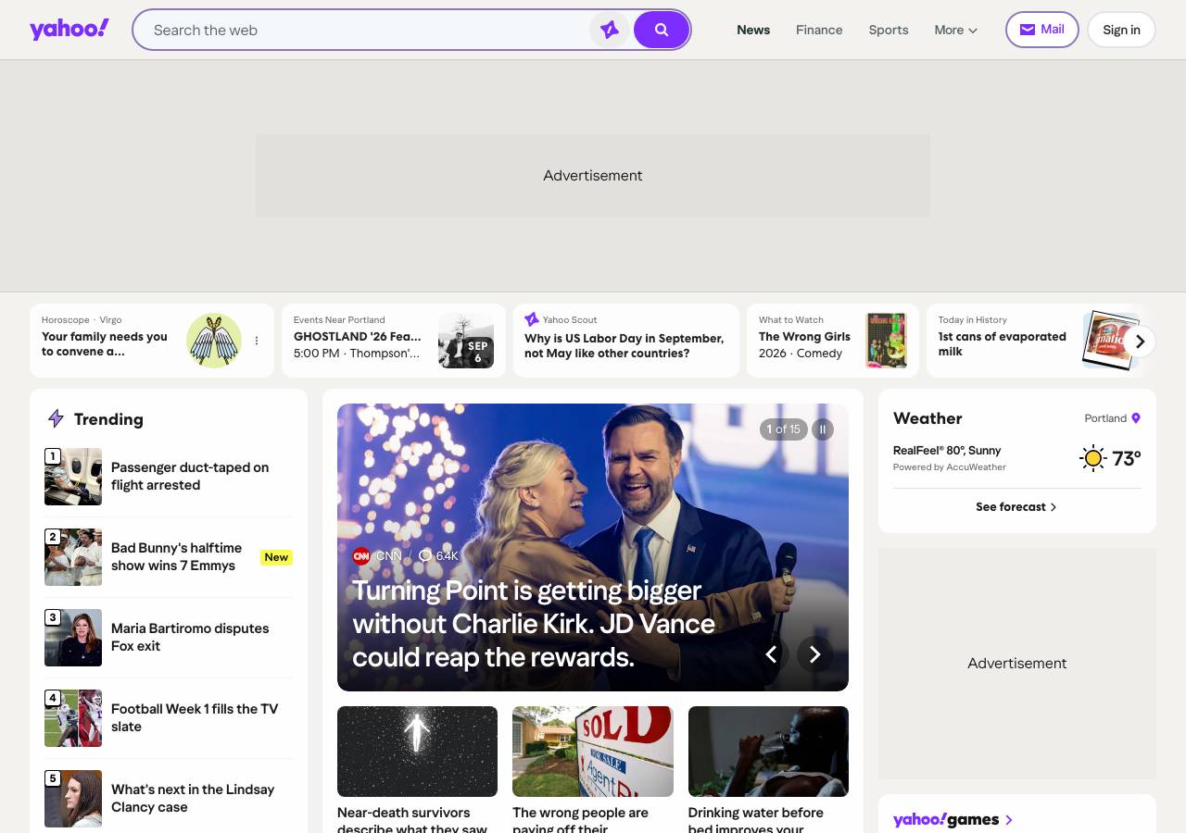The height and width of the screenshot is (833, 1186).
Task: Click the duct-taped passenger thumbnail
Action: 73,477
